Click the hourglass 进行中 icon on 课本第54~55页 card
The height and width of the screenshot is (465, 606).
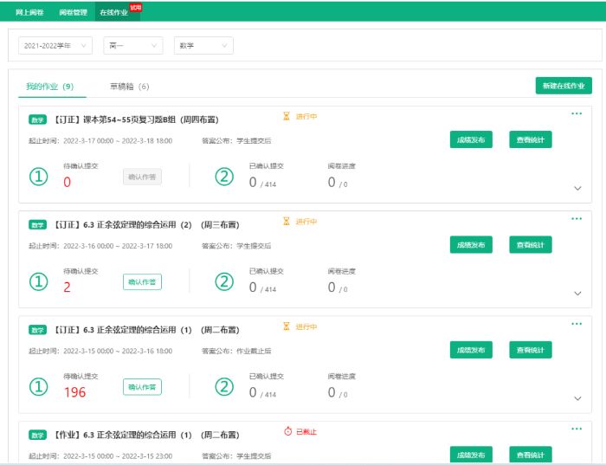[287, 116]
